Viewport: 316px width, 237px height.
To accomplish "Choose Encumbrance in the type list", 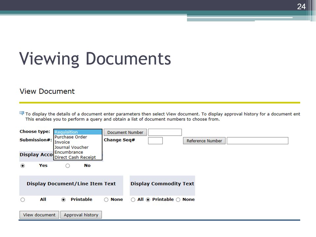I will [78, 152].
